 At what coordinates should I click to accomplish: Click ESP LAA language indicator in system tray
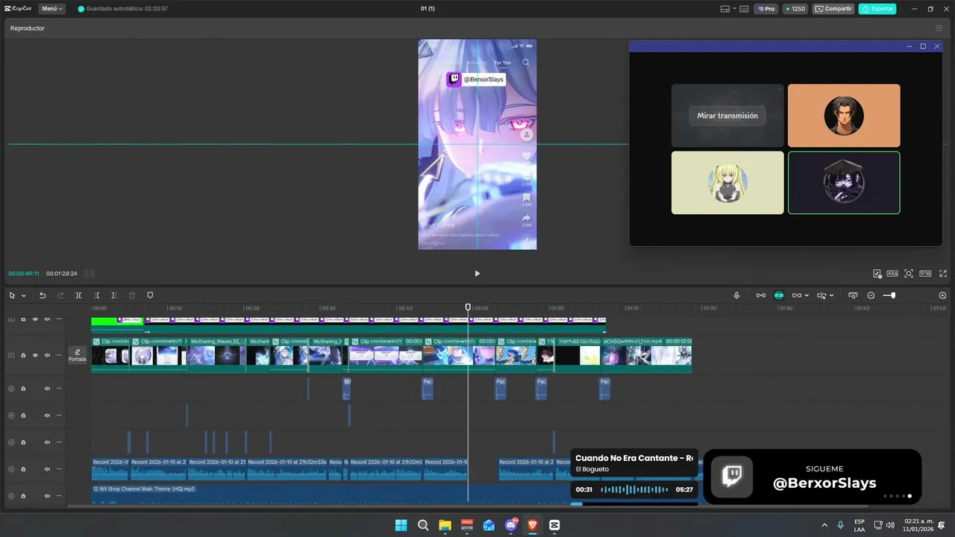pyautogui.click(x=859, y=525)
